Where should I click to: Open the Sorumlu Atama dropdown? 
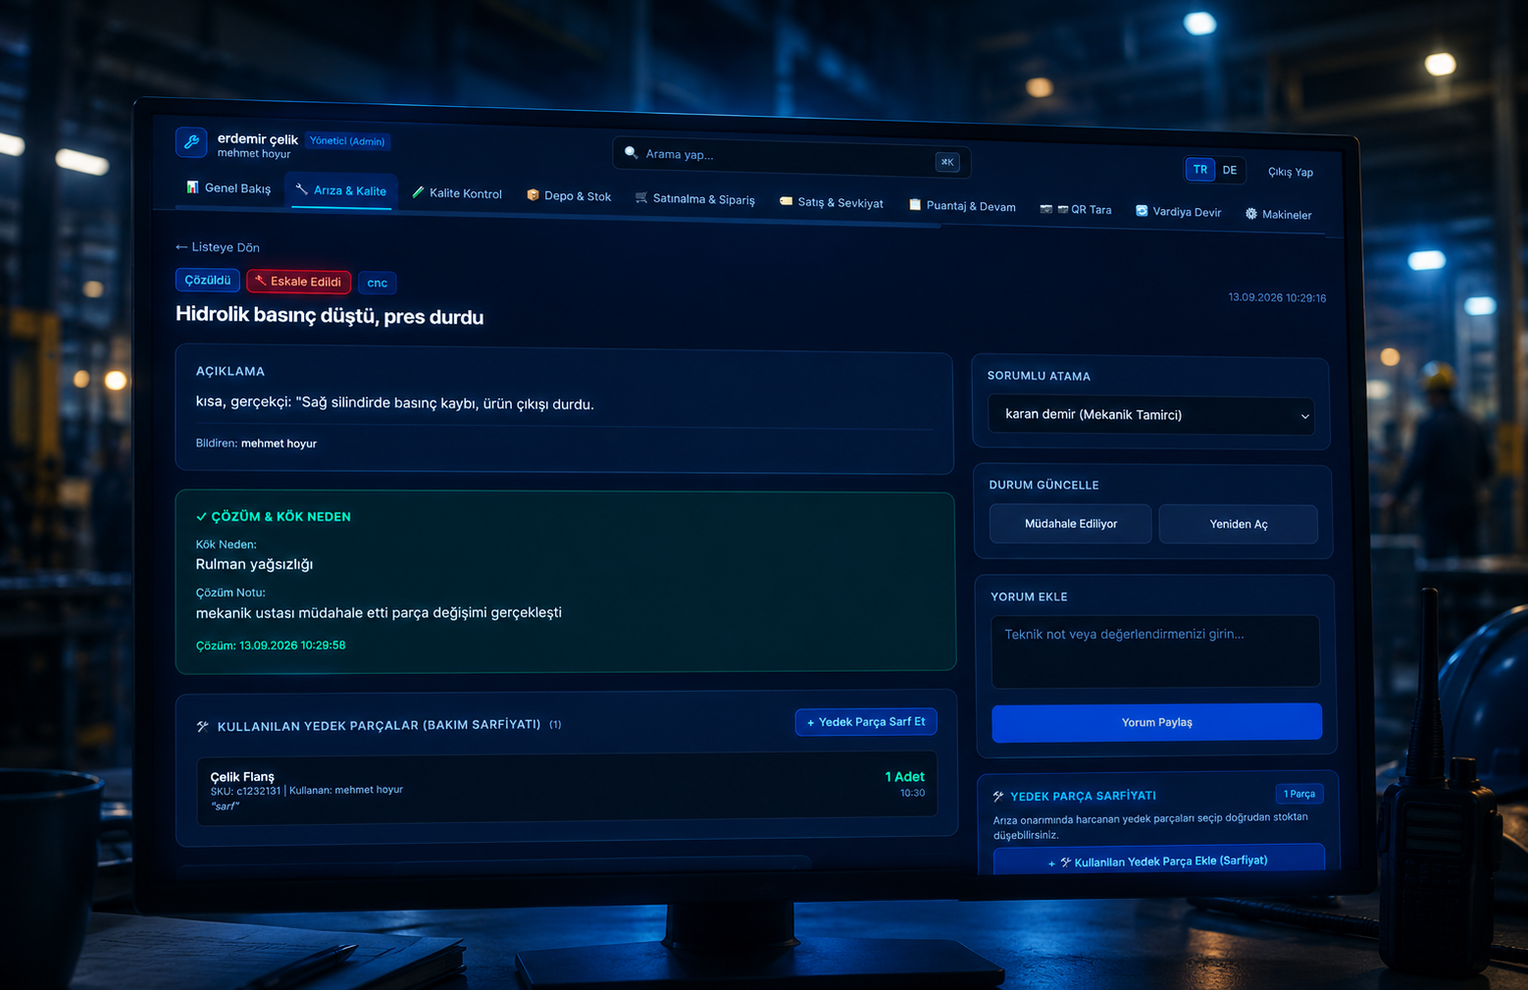pyautogui.click(x=1151, y=415)
